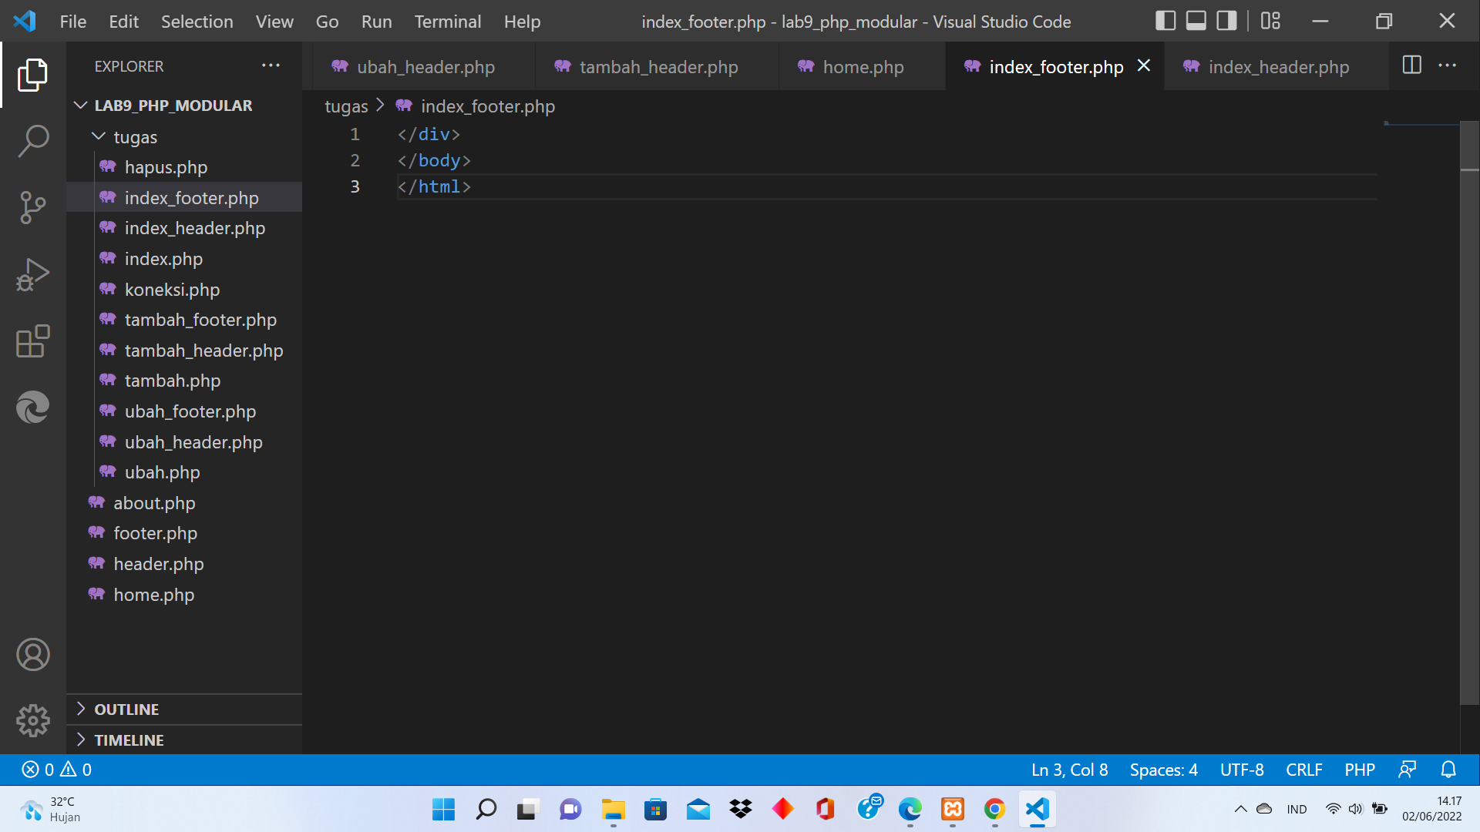
Task: Change indentation via Spaces: 4
Action: coord(1163,770)
